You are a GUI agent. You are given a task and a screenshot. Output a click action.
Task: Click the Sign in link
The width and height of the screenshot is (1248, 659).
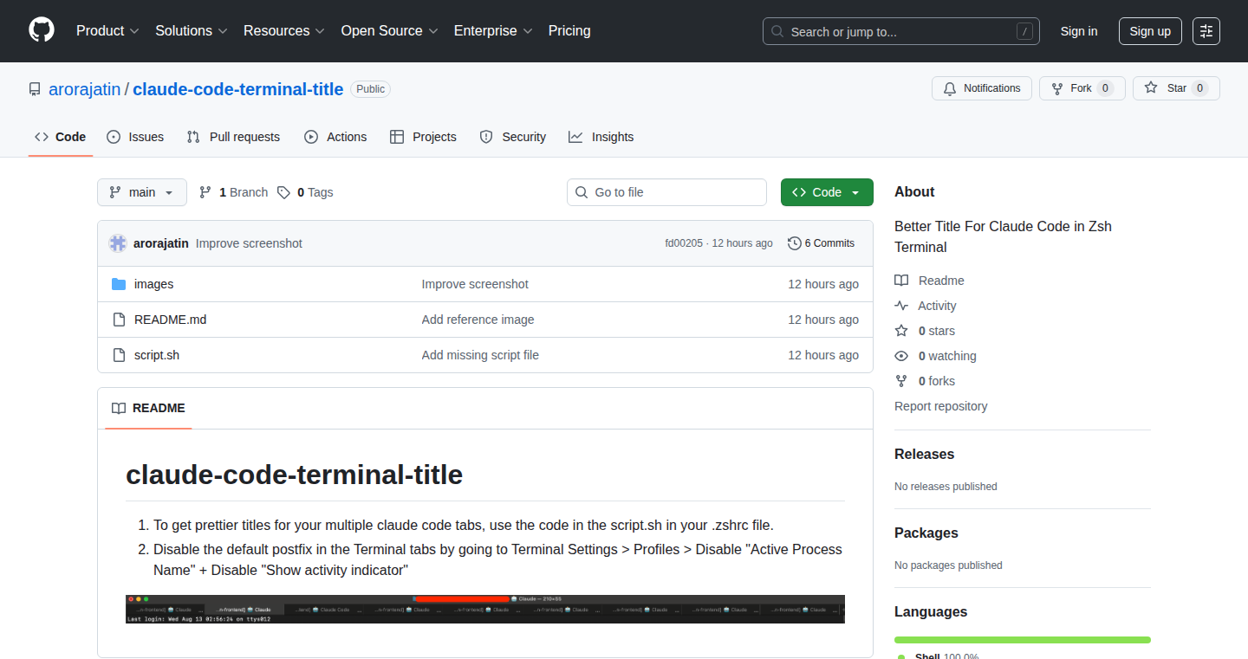tap(1079, 31)
